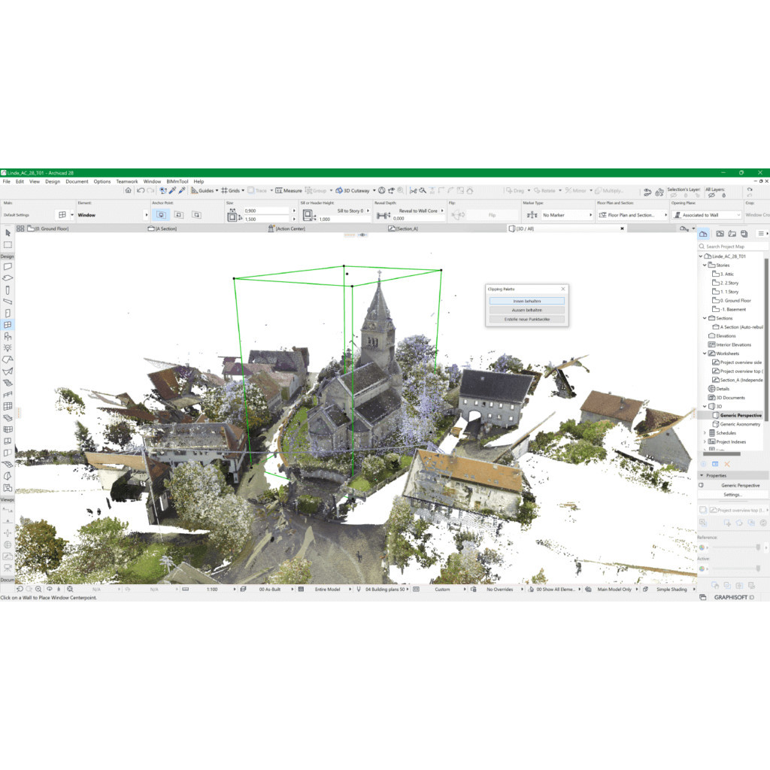770x770 pixels.
Task: Collapse the Stories tree node
Action: 705,265
